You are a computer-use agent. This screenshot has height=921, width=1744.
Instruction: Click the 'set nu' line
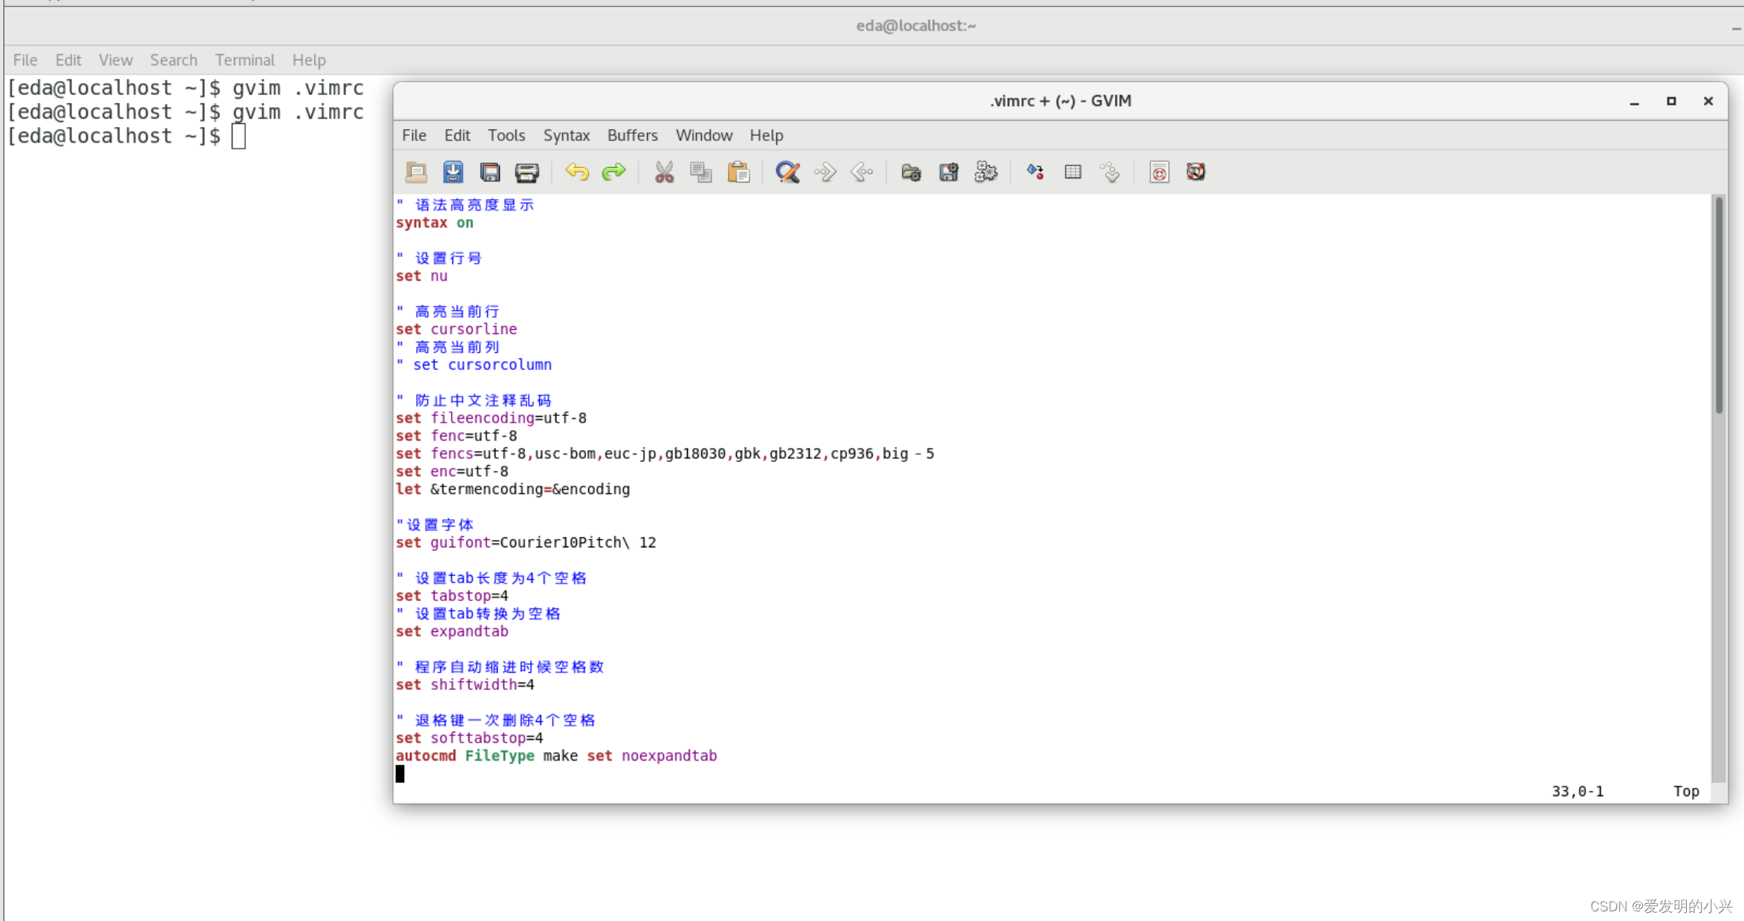point(422,276)
